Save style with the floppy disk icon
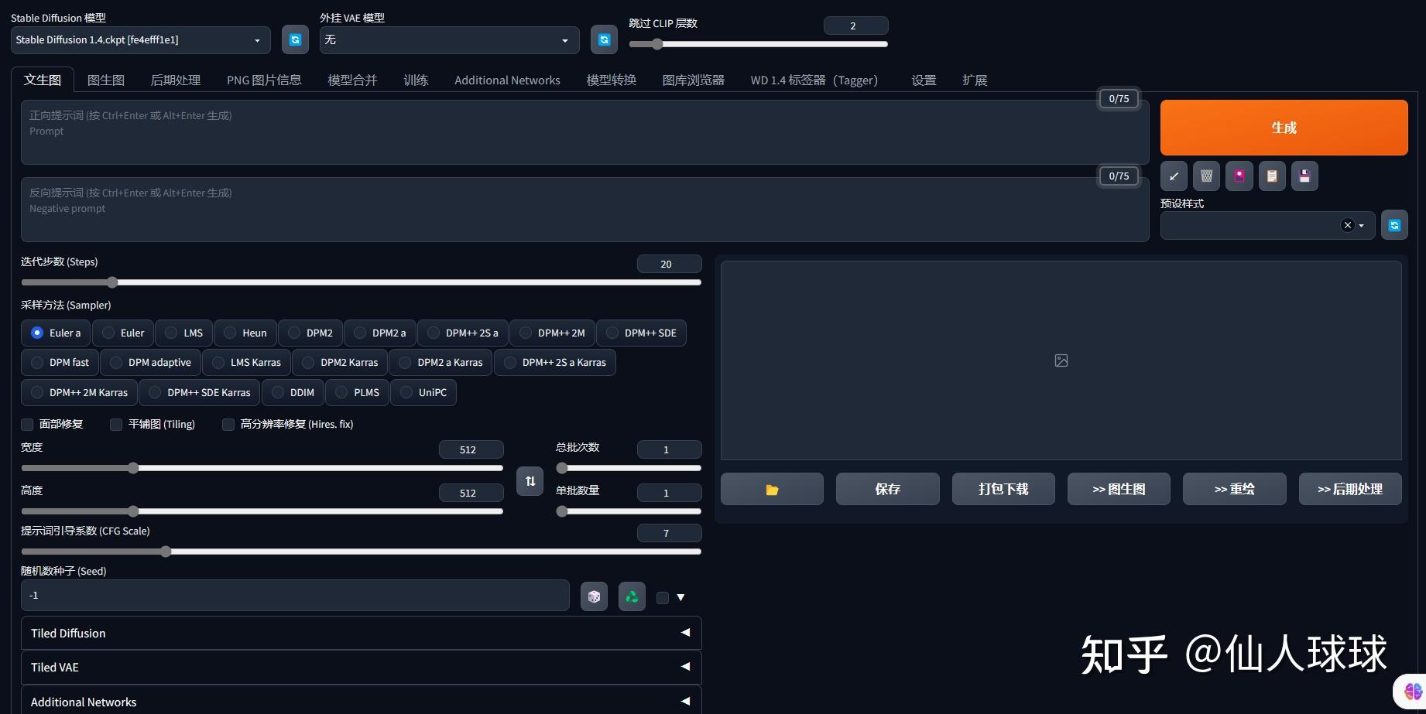The image size is (1426, 714). [x=1304, y=176]
